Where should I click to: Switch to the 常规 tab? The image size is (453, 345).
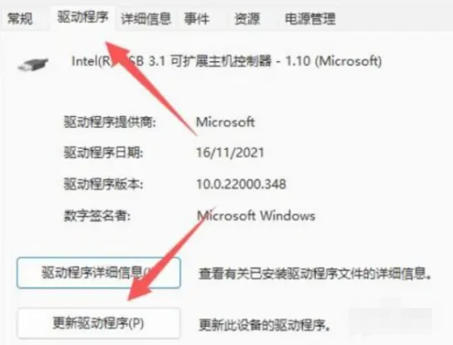[20, 19]
